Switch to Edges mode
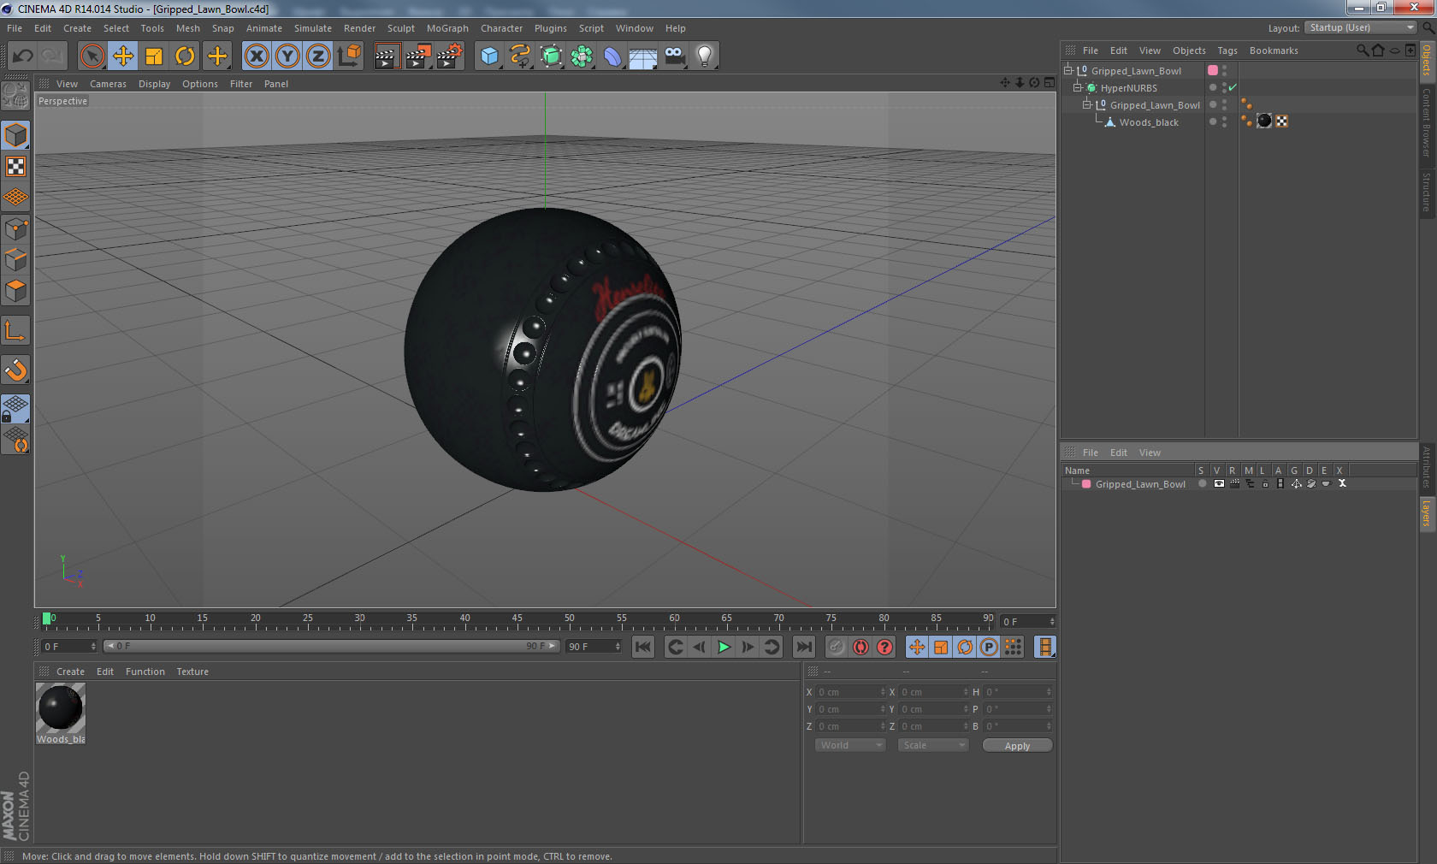This screenshot has height=864, width=1437. 15,260
